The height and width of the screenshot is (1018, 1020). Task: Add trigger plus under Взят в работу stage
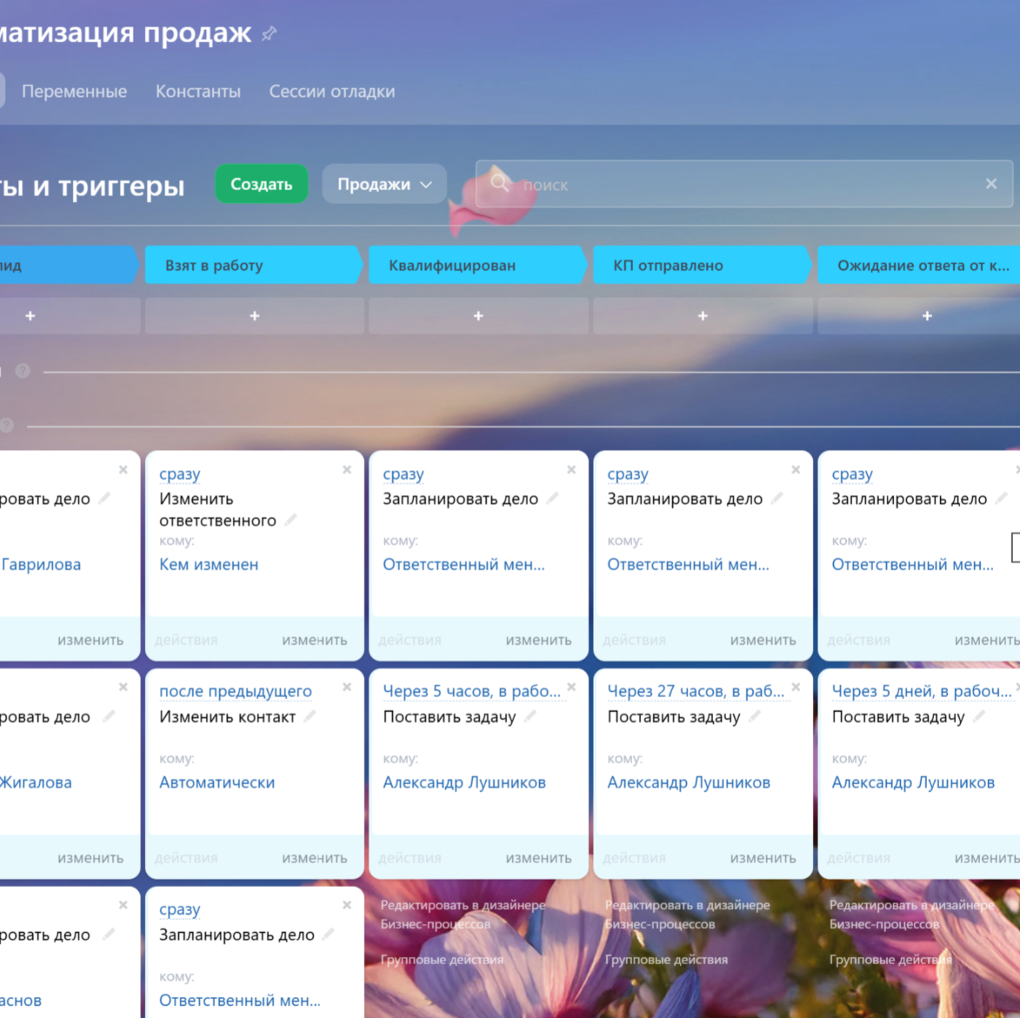point(255,316)
